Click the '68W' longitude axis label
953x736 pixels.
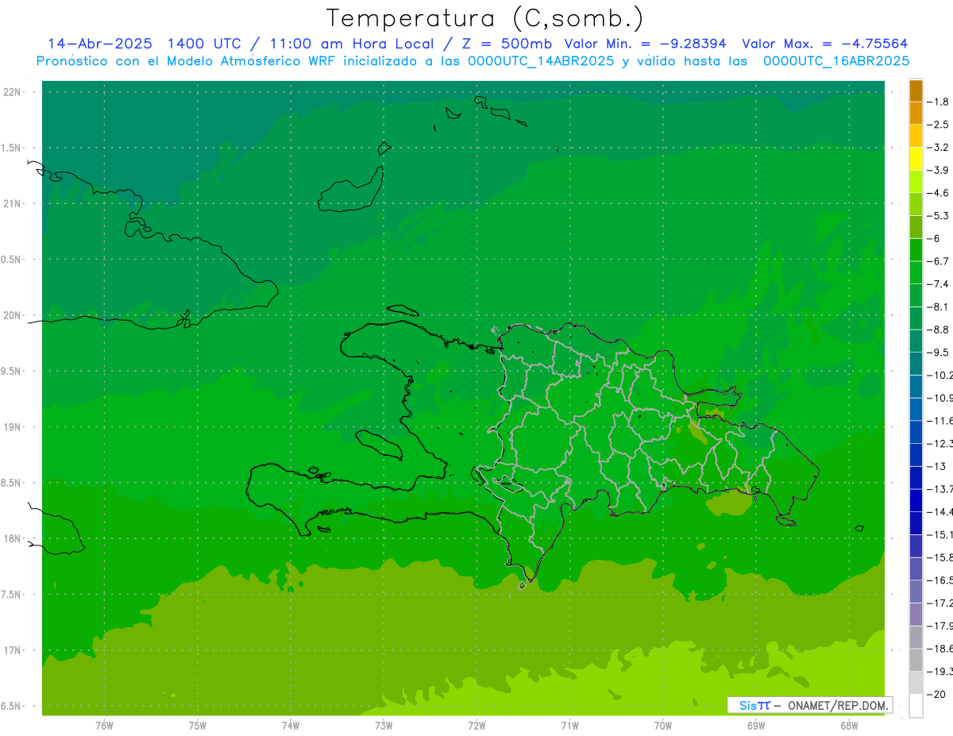tap(849, 726)
